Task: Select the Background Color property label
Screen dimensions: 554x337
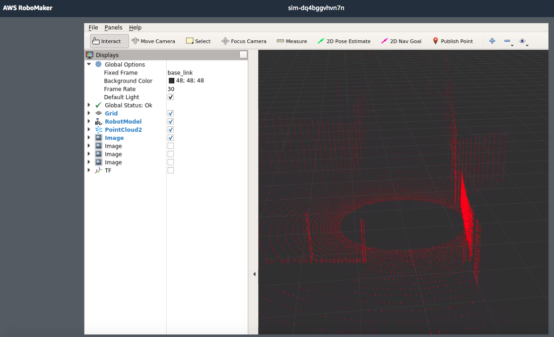Action: [128, 81]
